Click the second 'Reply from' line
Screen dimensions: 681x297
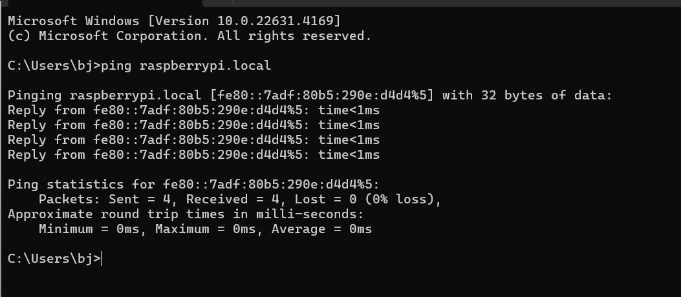pyautogui.click(x=194, y=125)
